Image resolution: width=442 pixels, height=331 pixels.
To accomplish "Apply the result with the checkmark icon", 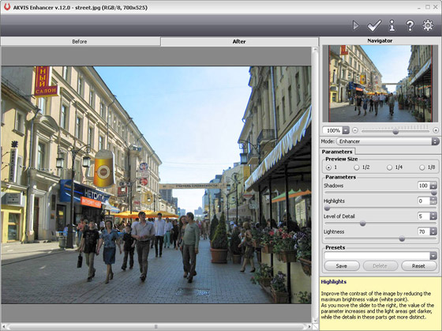I will coord(374,26).
